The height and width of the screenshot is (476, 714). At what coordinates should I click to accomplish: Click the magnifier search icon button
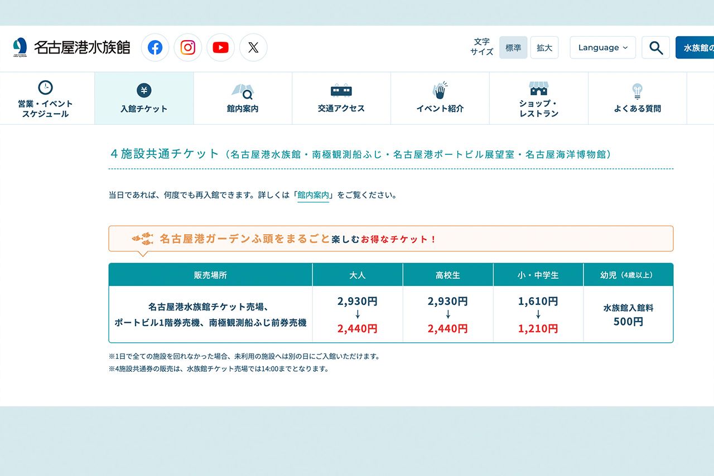point(656,47)
